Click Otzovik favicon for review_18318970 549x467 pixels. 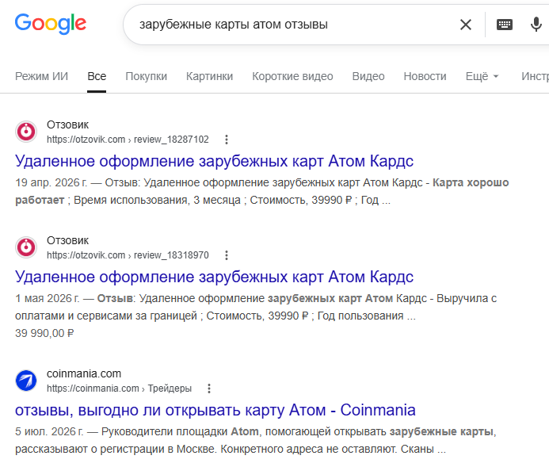click(x=26, y=247)
